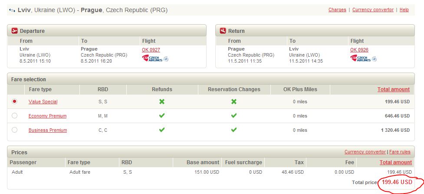Click the red X under Refunds
424x194 pixels.
click(x=162, y=102)
